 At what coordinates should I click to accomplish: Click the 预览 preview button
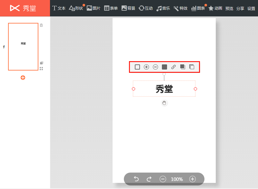coord(229,8)
